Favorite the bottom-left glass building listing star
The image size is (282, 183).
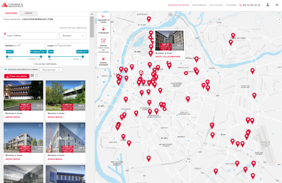tap(40, 167)
